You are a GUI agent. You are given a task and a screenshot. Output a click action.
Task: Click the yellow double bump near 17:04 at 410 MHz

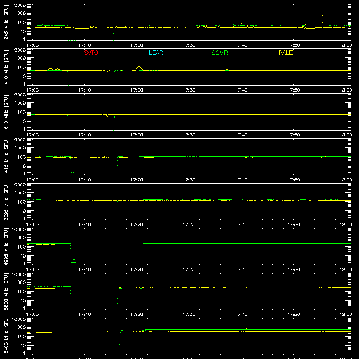pyautogui.click(x=54, y=69)
